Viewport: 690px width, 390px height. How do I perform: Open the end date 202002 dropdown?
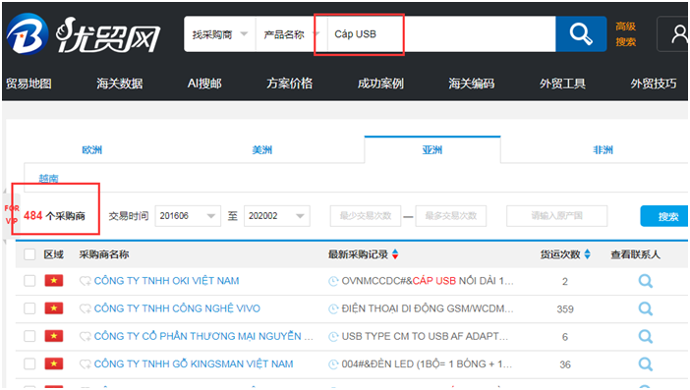pos(276,216)
